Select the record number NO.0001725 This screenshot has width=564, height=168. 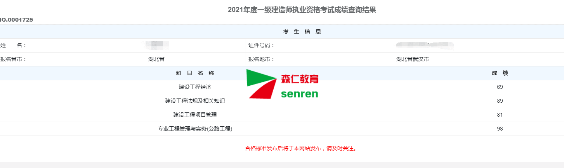(16, 20)
